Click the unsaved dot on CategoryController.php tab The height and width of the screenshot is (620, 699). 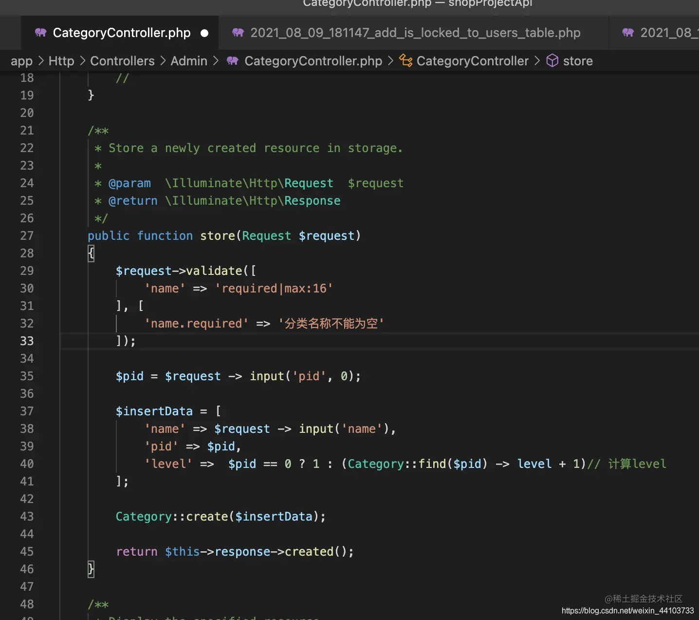(x=204, y=33)
